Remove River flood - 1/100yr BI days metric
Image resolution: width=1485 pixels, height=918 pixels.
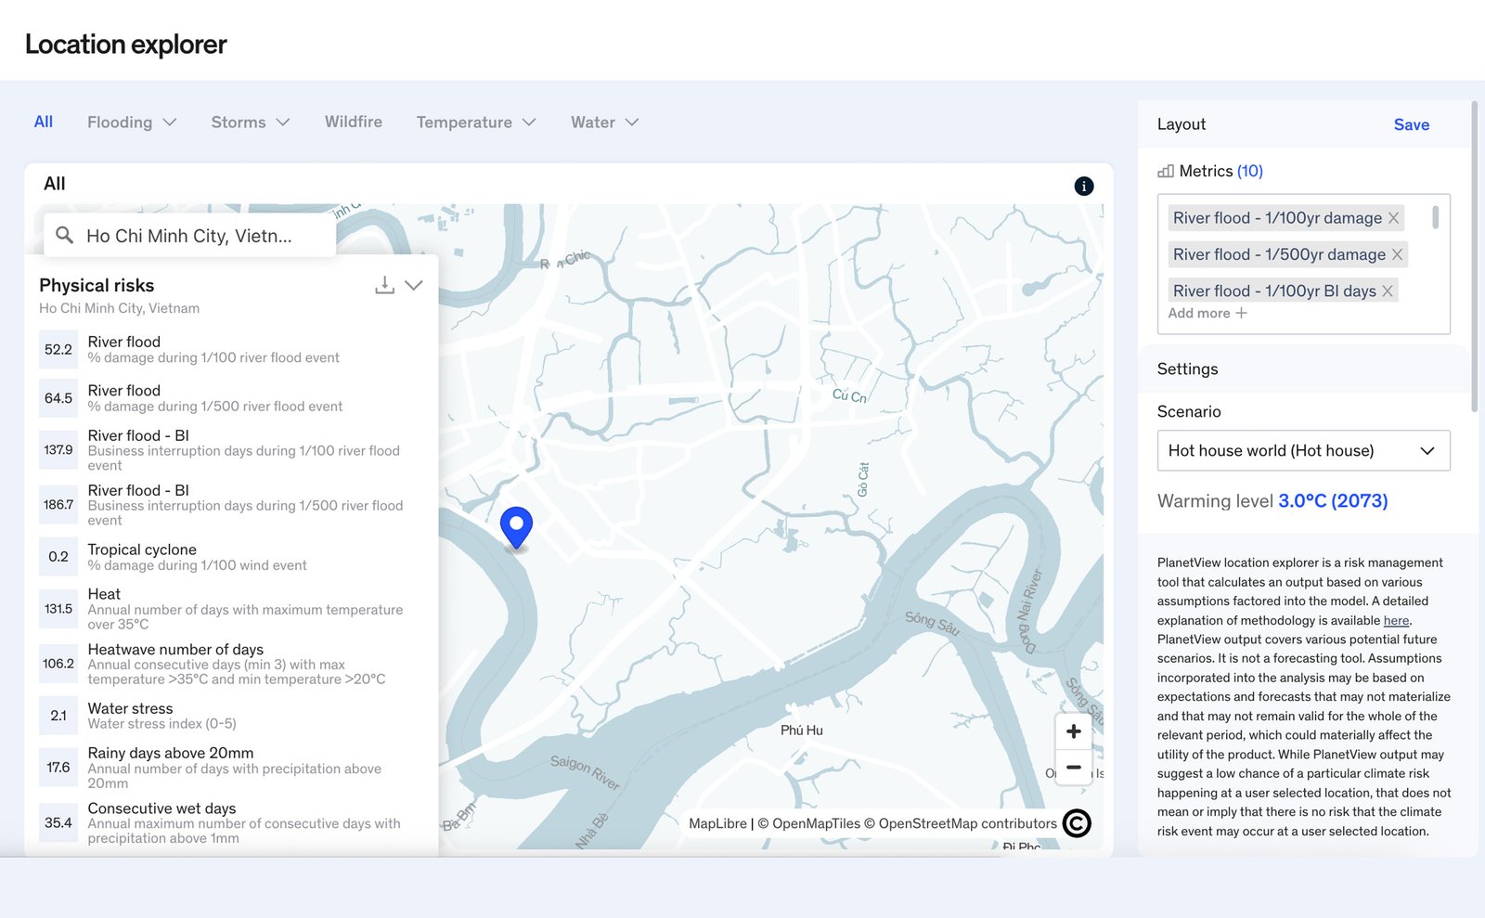(x=1388, y=291)
